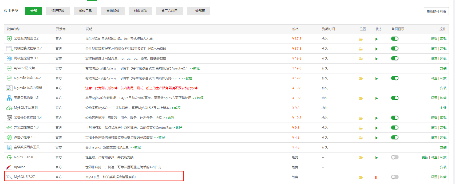Select the 全部 category tab

(34, 11)
